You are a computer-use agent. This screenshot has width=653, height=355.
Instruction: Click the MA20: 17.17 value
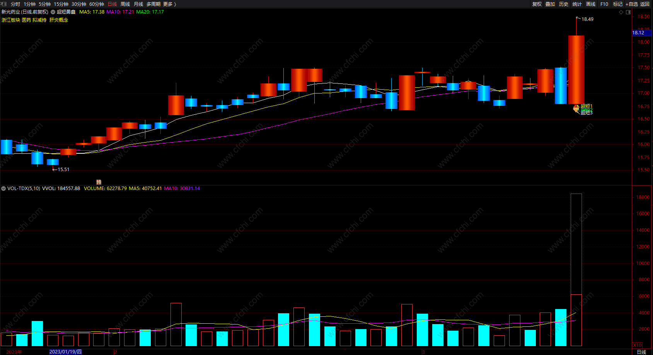[150, 12]
